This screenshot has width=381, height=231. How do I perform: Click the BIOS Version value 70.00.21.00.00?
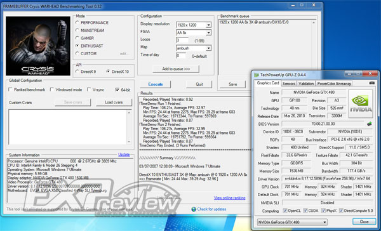[x=323, y=124]
